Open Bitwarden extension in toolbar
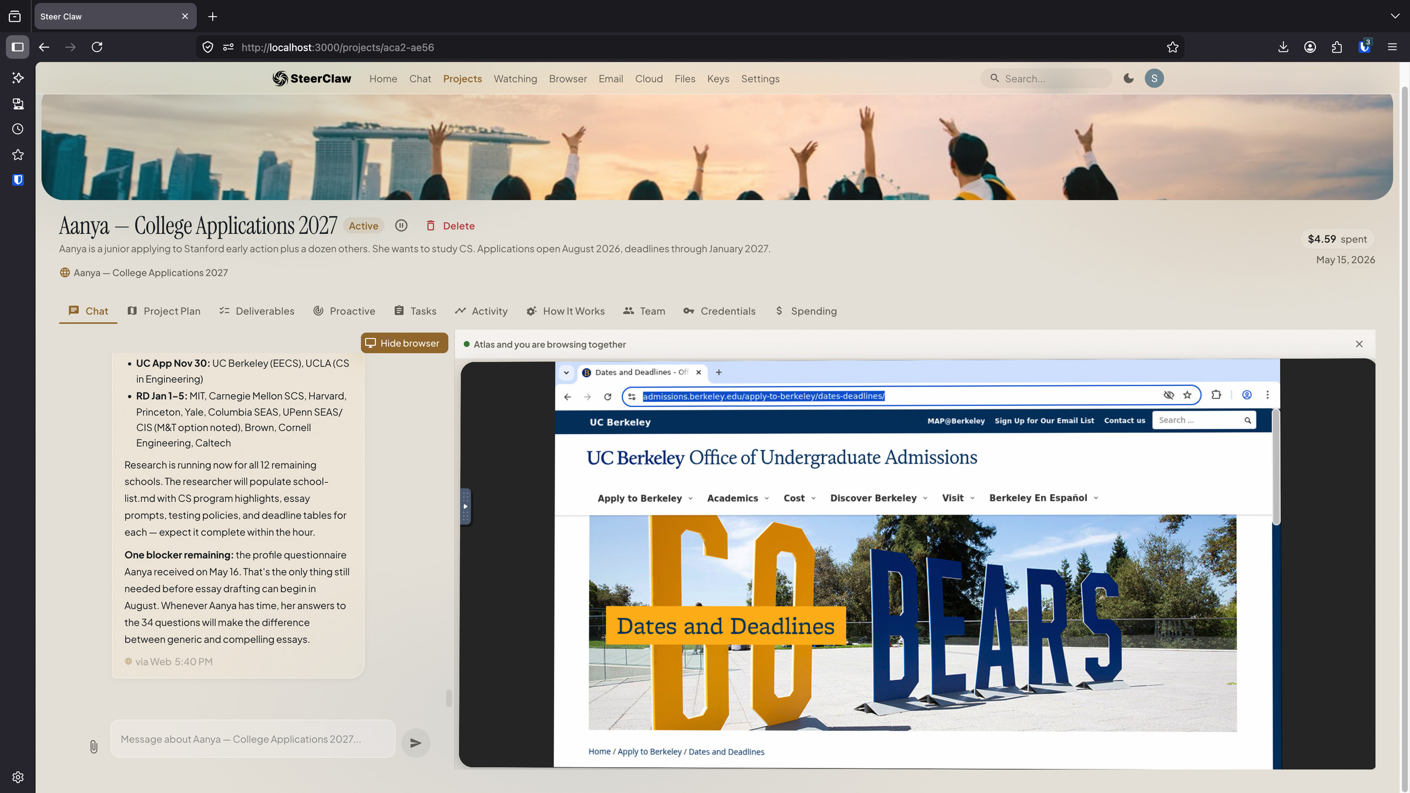1410x793 pixels. tap(1365, 47)
